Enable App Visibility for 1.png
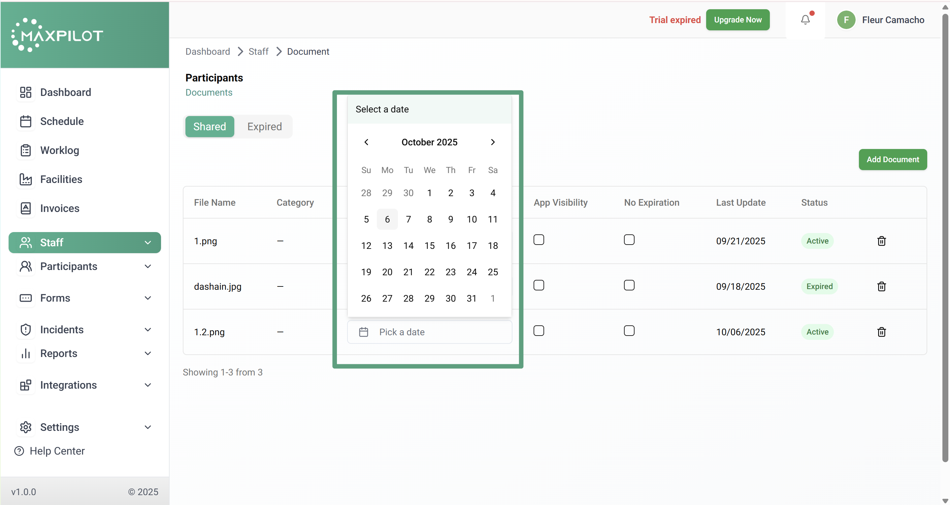 pyautogui.click(x=539, y=240)
